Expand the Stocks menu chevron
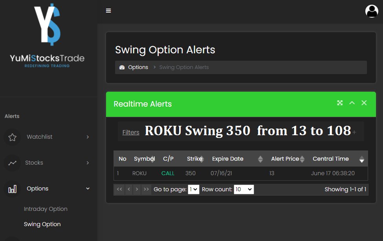383x241 pixels. [x=88, y=163]
